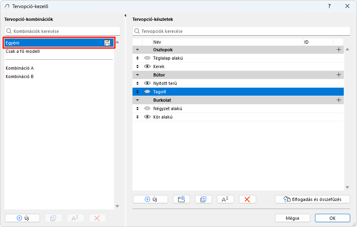Add new option to Oszlopok set
Viewport: 357px width, 227px height.
[x=339, y=50]
